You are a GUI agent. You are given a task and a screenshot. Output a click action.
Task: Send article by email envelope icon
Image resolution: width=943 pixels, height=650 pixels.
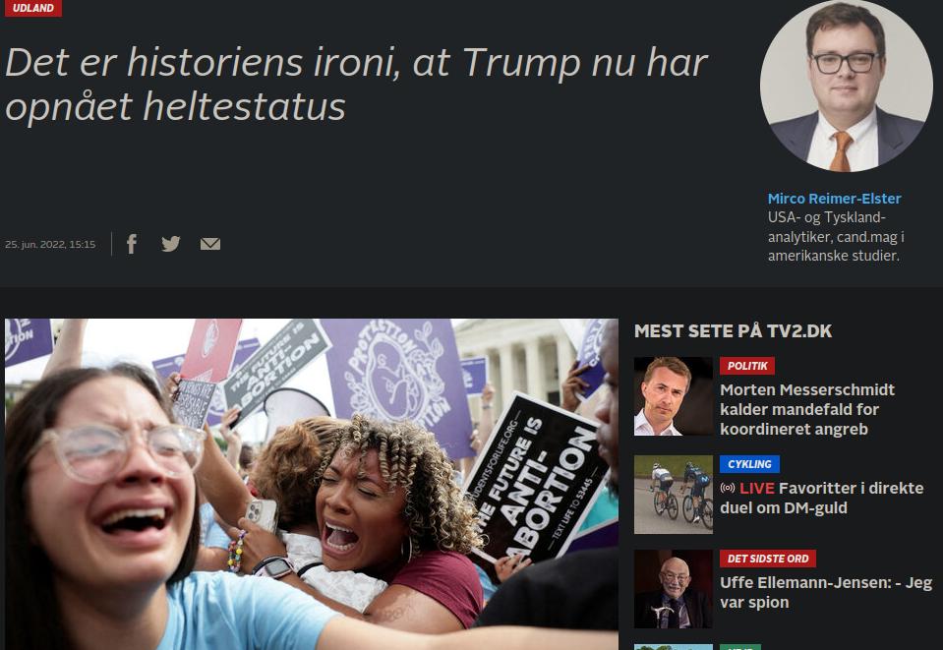[x=209, y=244]
